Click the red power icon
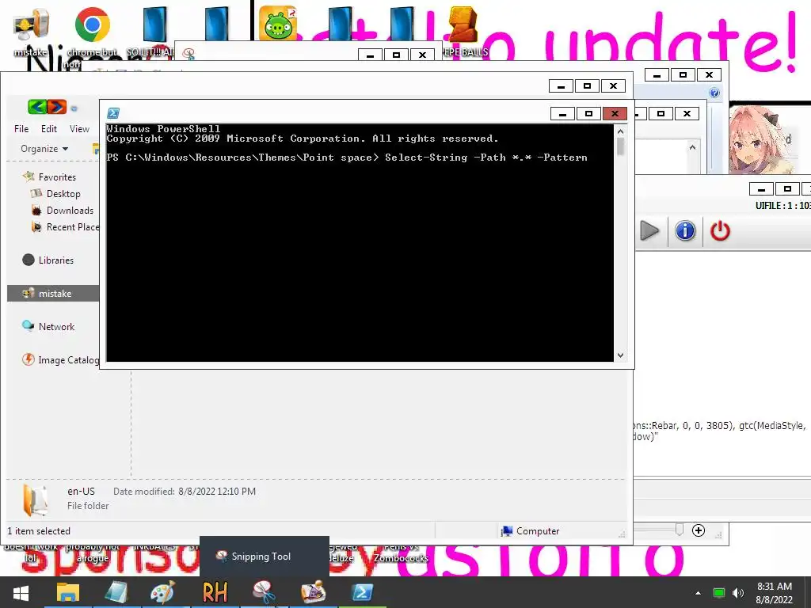The height and width of the screenshot is (608, 811). click(720, 230)
